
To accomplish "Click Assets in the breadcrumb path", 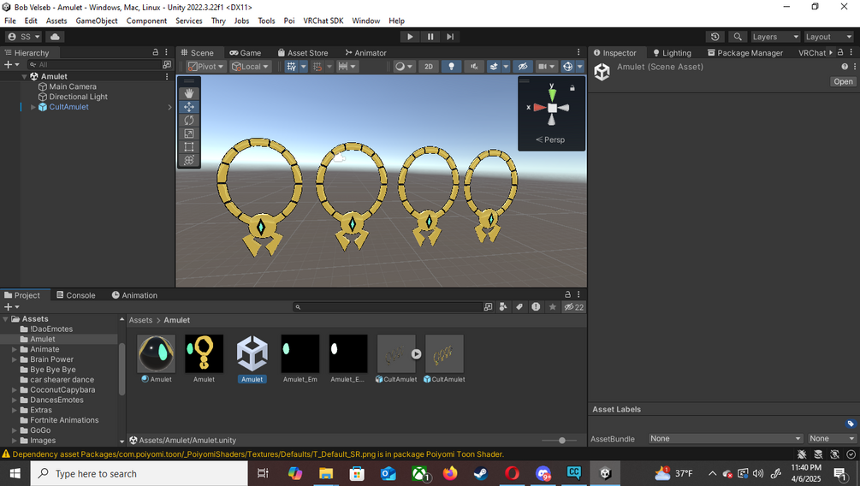I will (x=140, y=320).
